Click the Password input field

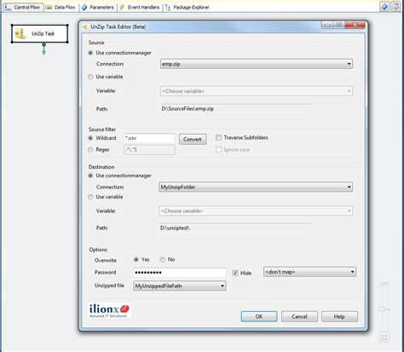[180, 273]
